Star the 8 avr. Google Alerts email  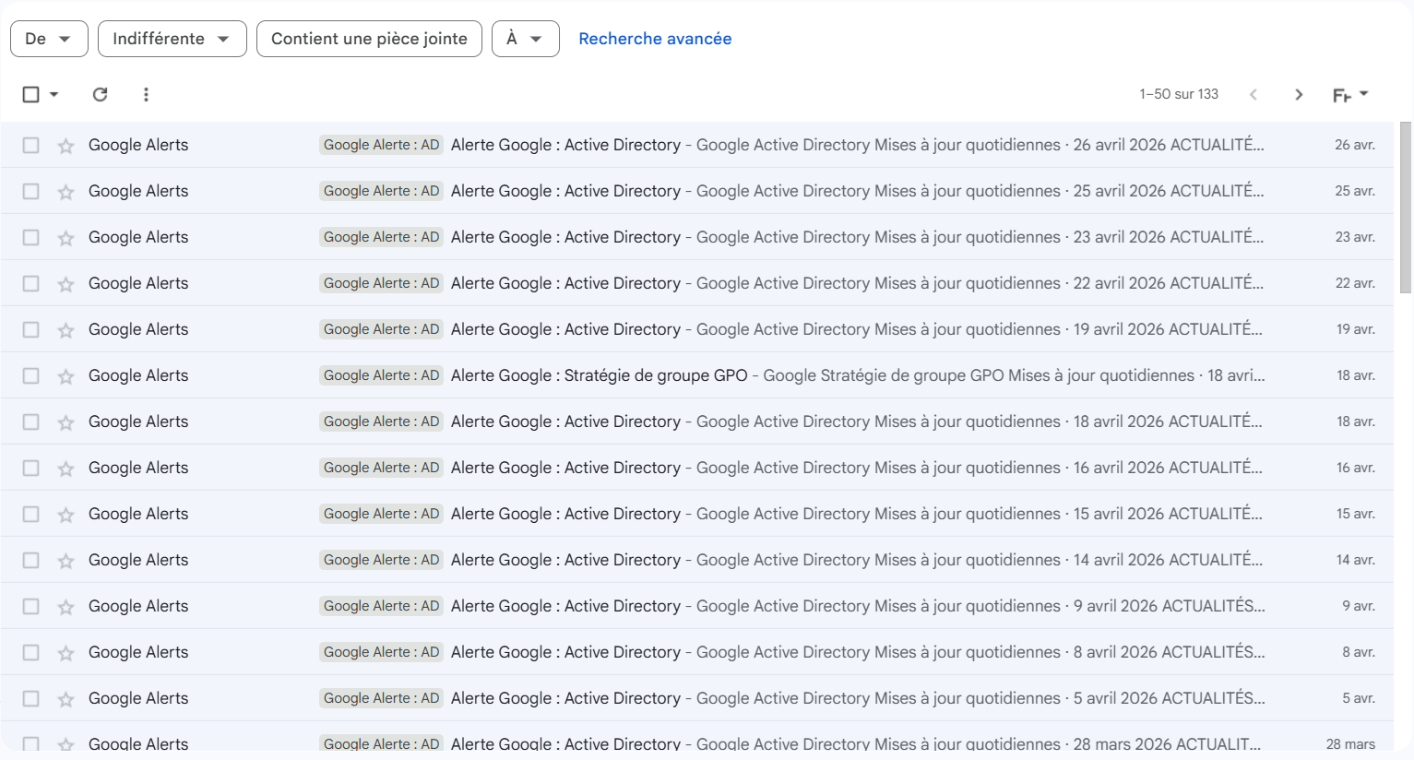pyautogui.click(x=65, y=653)
